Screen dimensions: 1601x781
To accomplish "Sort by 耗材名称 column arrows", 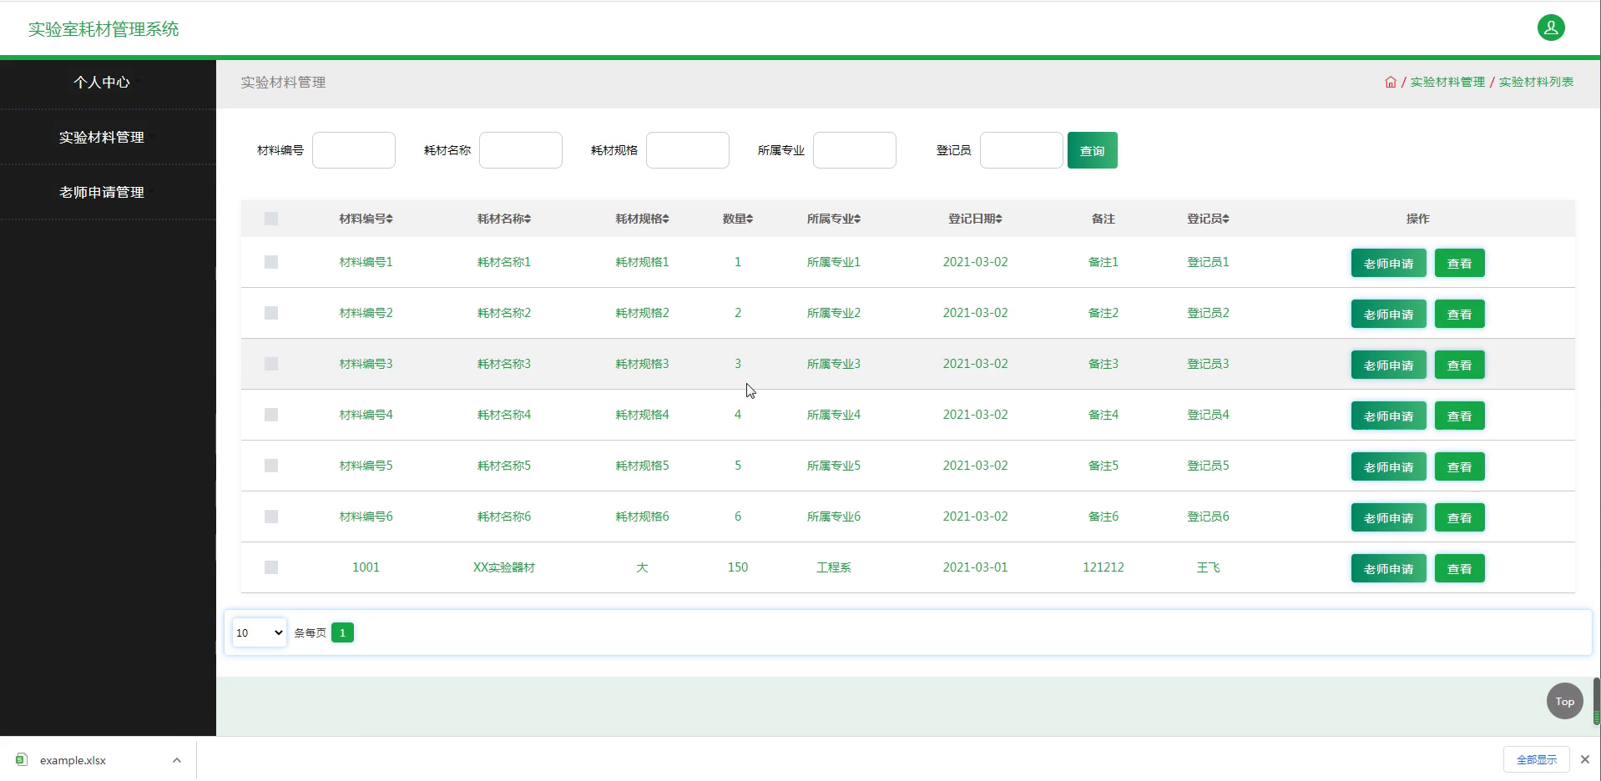I will pyautogui.click(x=528, y=219).
